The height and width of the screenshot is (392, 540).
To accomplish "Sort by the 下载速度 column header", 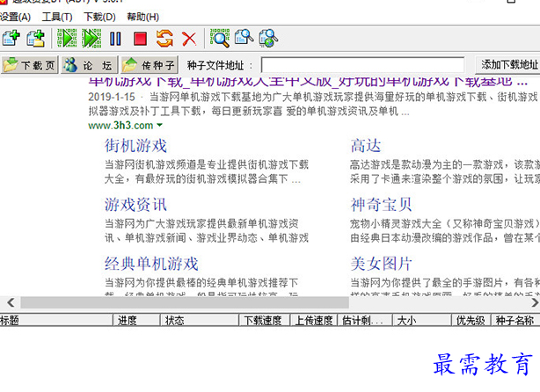I will (265, 321).
